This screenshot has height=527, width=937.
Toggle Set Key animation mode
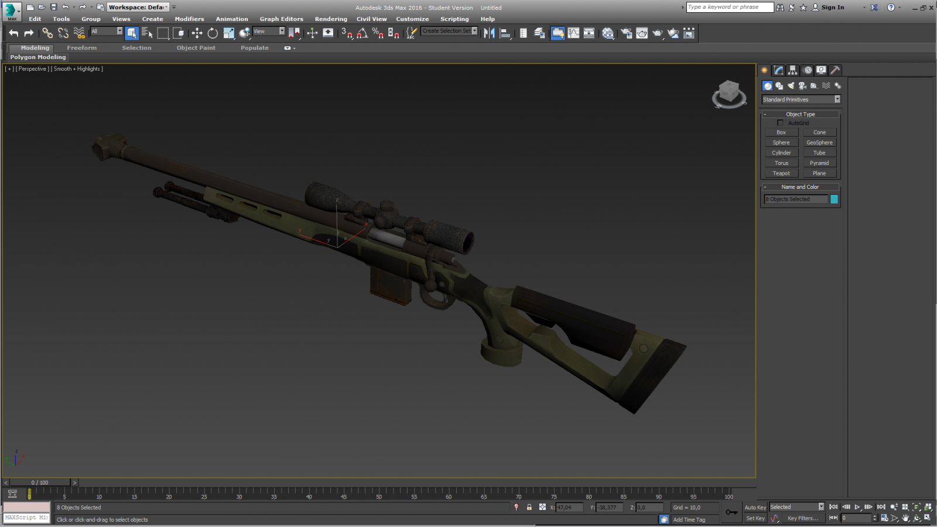pos(755,518)
